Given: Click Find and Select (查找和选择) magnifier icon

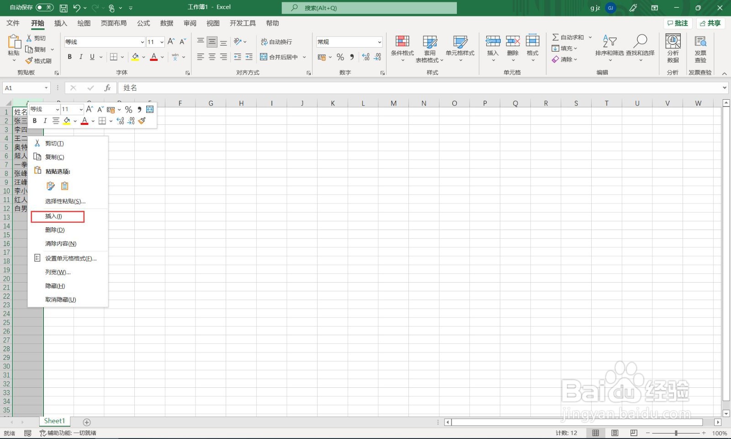Looking at the screenshot, I should [x=640, y=41].
